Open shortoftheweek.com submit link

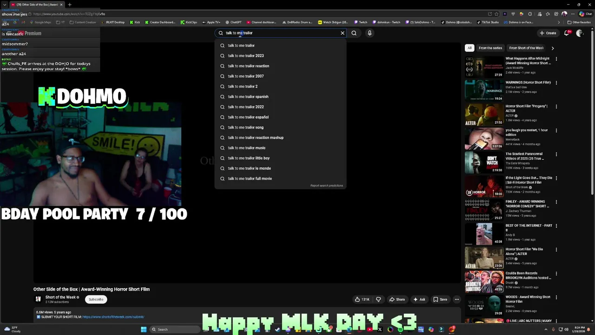[113, 317]
